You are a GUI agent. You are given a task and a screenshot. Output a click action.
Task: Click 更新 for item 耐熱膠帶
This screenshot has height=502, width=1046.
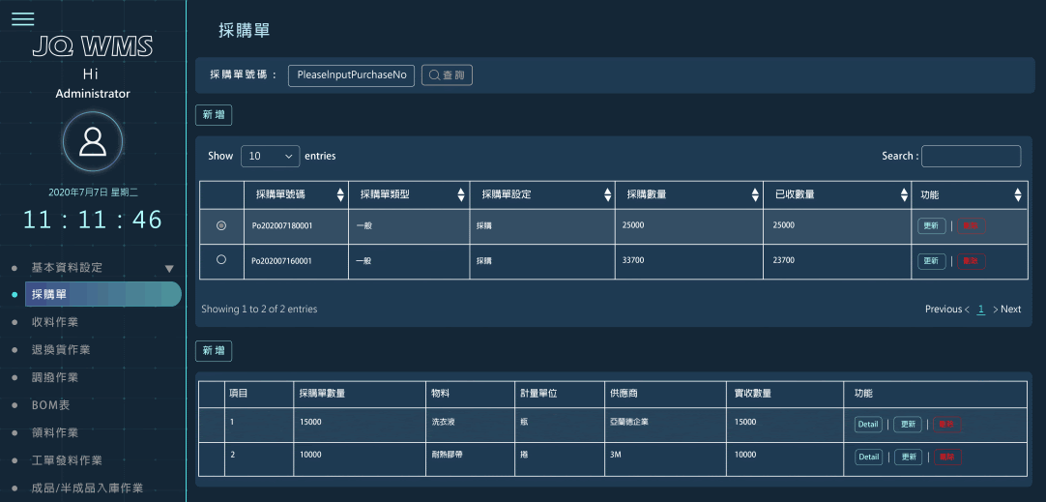pos(908,458)
